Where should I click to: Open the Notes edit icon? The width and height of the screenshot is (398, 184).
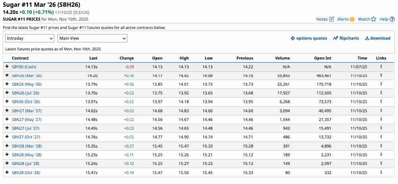331,19
